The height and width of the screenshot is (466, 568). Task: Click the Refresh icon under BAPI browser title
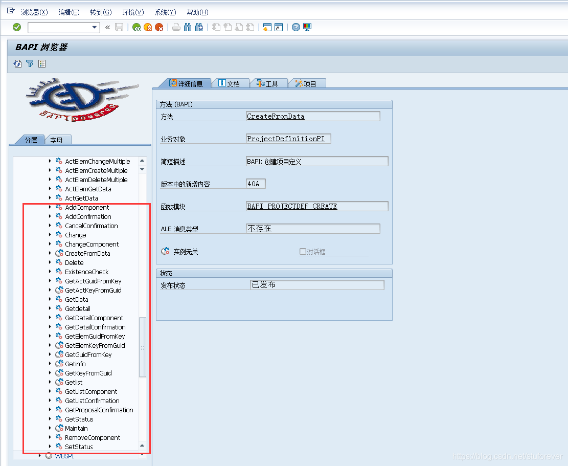[17, 64]
